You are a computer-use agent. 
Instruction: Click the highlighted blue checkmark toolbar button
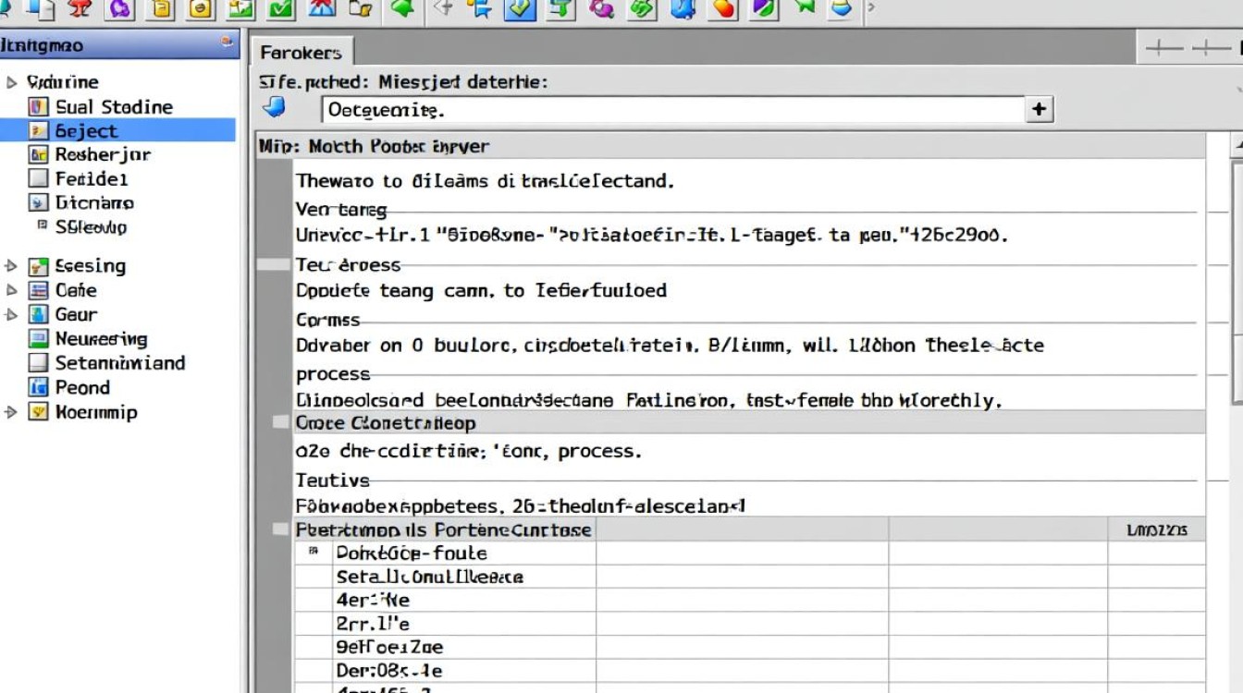520,9
